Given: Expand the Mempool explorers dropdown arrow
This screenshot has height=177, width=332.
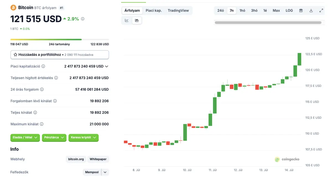Looking at the screenshot, I should 105,172.
